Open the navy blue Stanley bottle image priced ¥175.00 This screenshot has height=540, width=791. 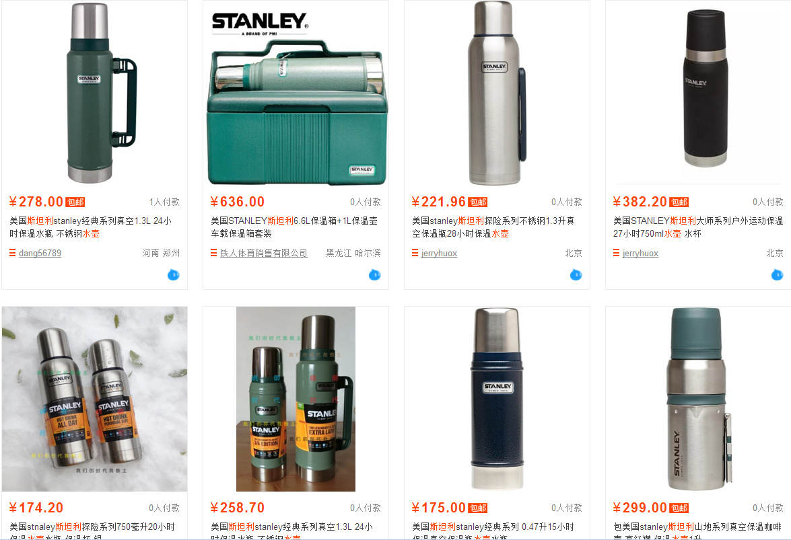[497, 399]
